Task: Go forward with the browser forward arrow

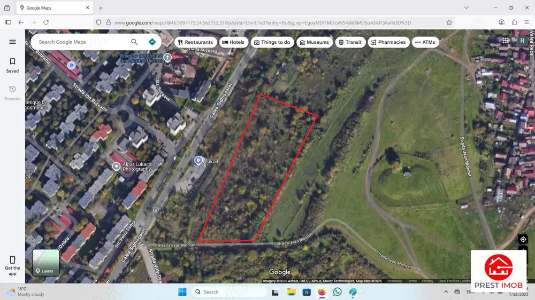Action: (33, 22)
